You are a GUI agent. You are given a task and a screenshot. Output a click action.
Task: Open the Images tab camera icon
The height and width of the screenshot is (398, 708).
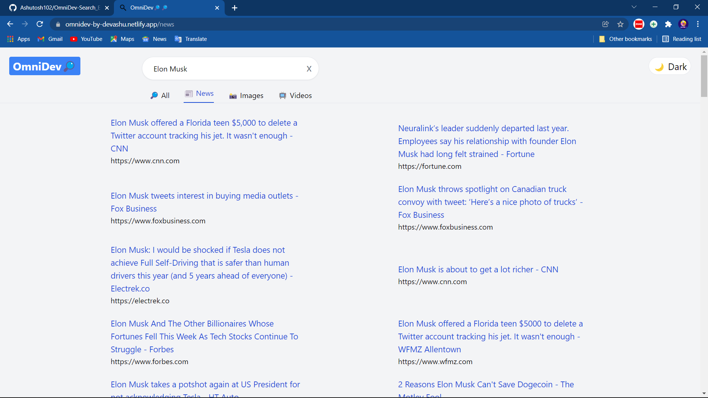[233, 96]
